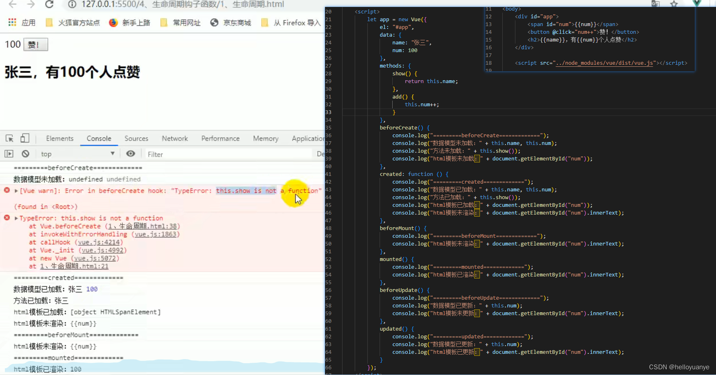Image resolution: width=716 pixels, height=375 pixels.
Task: Click the browser address bar URL
Action: (x=183, y=4)
